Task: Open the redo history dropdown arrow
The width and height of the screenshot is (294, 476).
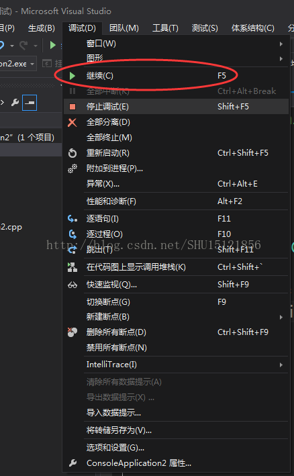Action: 35,46
